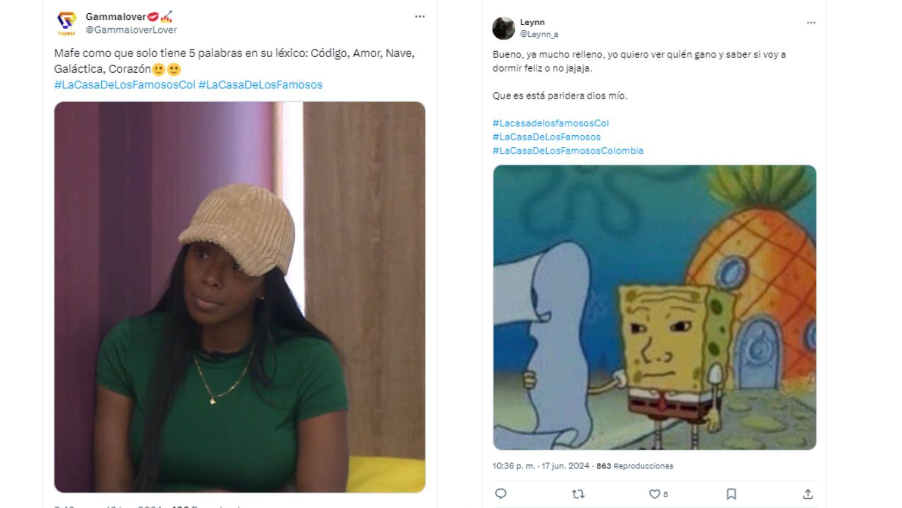Like Leynn's tweet with the heart icon

pyautogui.click(x=654, y=494)
